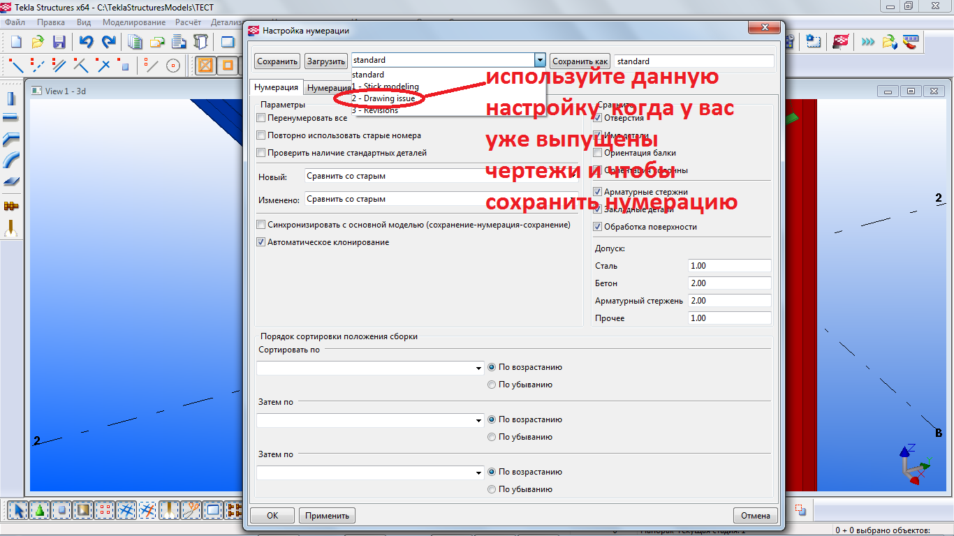This screenshot has width=954, height=536.
Task: Click the Загрузить button
Action: pyautogui.click(x=326, y=61)
